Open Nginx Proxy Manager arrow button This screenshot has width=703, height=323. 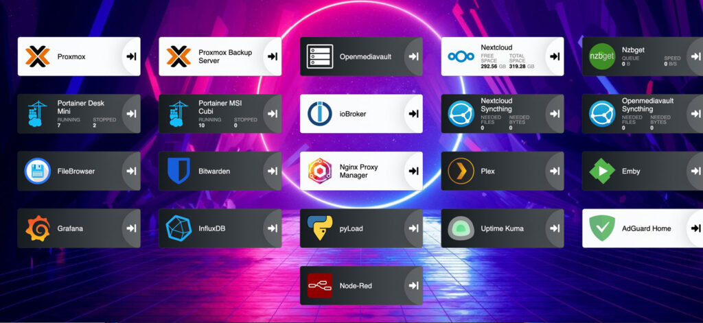pos(413,171)
